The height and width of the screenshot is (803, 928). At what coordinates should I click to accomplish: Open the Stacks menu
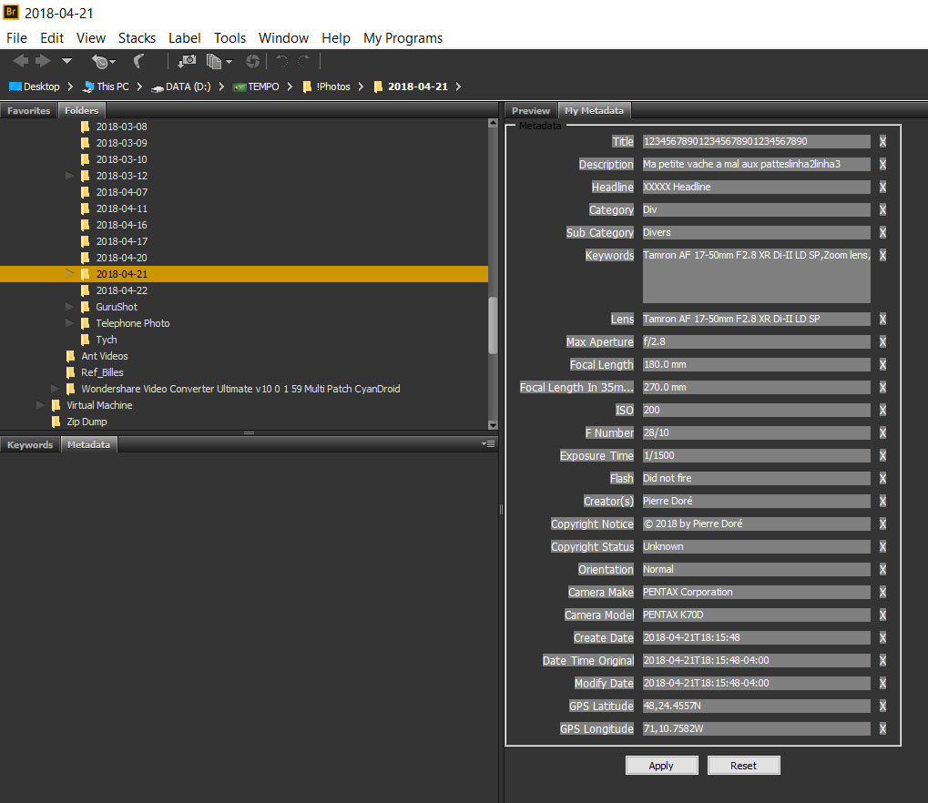click(x=137, y=38)
